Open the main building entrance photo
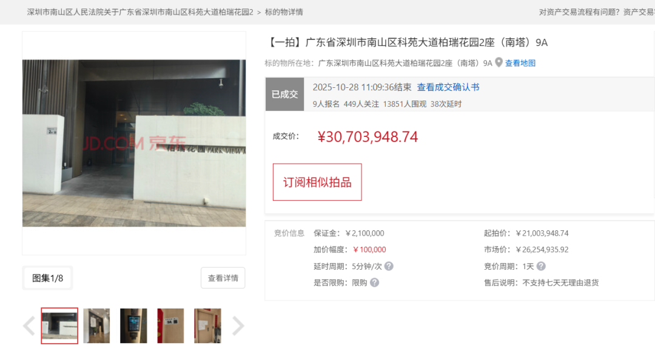This screenshot has width=655, height=357. tap(134, 143)
